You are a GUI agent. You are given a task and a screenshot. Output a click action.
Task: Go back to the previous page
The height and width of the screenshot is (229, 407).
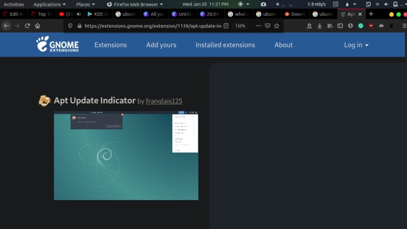[x=6, y=26]
